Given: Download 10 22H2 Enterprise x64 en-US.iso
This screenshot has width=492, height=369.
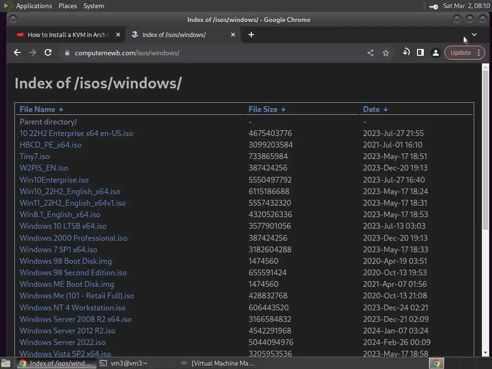Looking at the screenshot, I should 76,134.
